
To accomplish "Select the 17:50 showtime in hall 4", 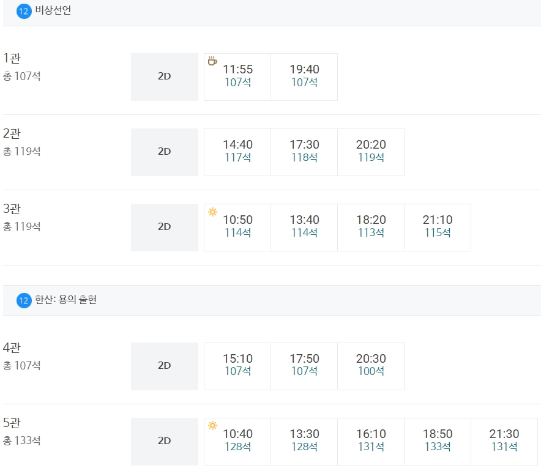I will click(x=304, y=366).
